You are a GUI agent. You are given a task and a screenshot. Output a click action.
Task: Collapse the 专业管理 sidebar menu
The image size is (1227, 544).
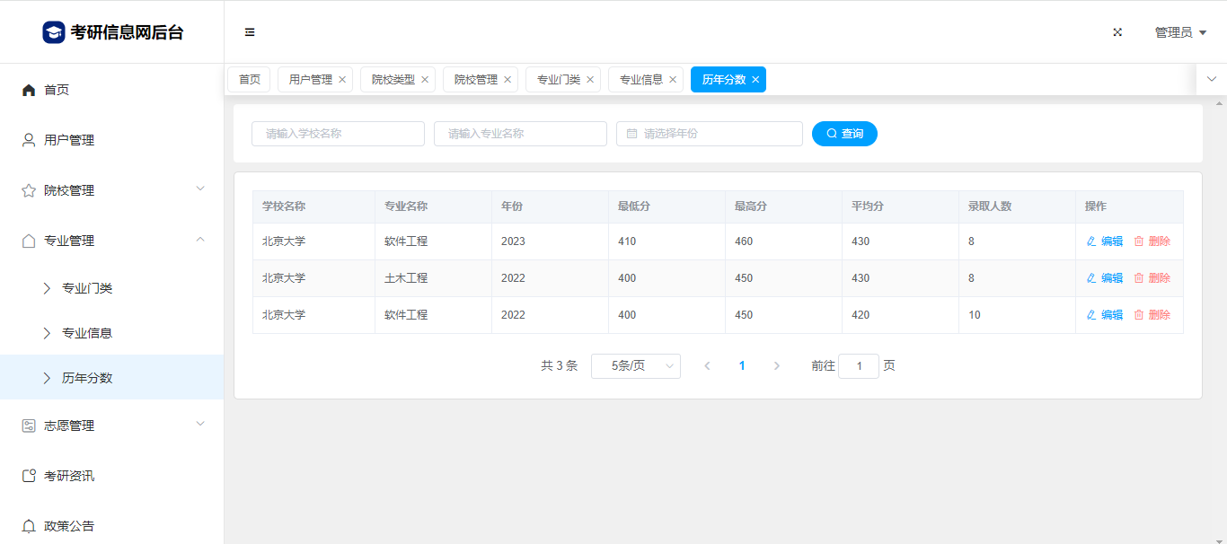click(111, 241)
